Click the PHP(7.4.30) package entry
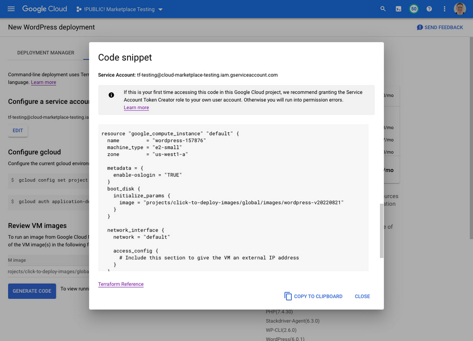Image resolution: width=473 pixels, height=341 pixels. pos(279,312)
